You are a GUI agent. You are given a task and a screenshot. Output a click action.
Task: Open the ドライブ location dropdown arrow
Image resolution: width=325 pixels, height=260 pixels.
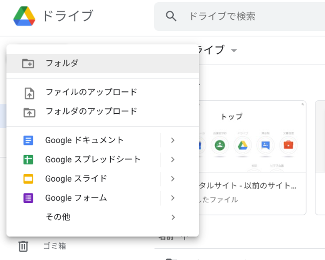[x=234, y=51]
